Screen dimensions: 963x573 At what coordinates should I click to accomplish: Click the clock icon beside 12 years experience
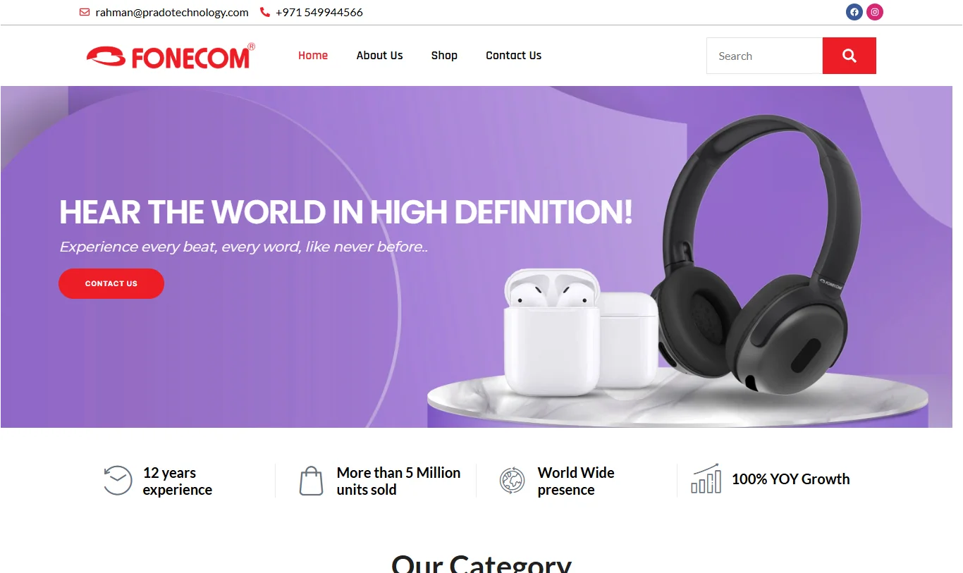[118, 481]
